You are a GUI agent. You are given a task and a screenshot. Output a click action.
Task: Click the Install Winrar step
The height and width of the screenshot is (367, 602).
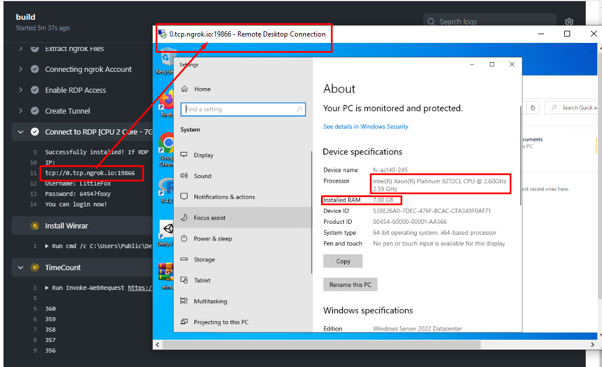coord(82,226)
